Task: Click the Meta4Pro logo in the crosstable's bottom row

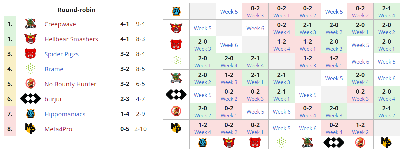Action: click(x=387, y=142)
